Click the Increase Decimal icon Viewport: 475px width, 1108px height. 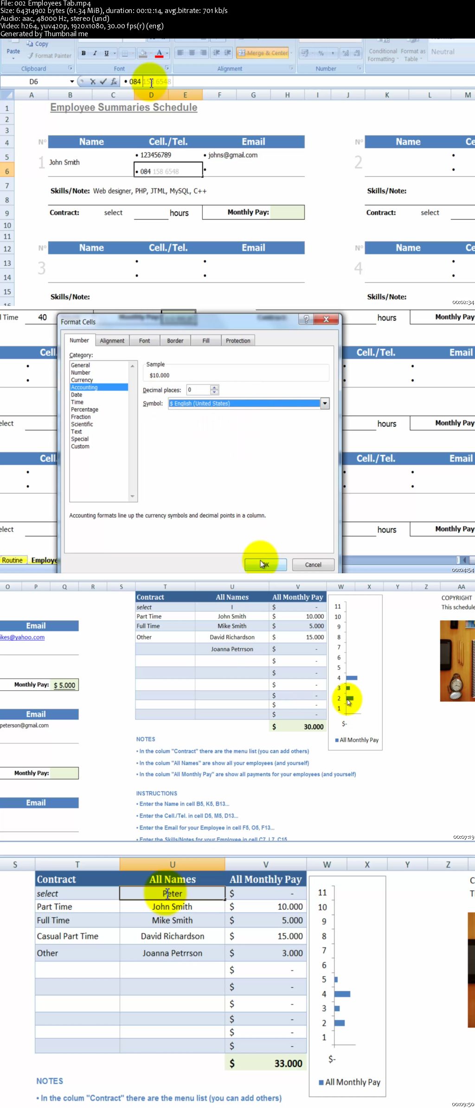pyautogui.click(x=346, y=53)
